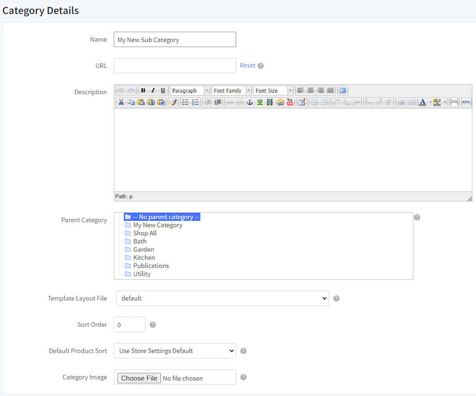Click the text color A icon

pyautogui.click(x=422, y=102)
